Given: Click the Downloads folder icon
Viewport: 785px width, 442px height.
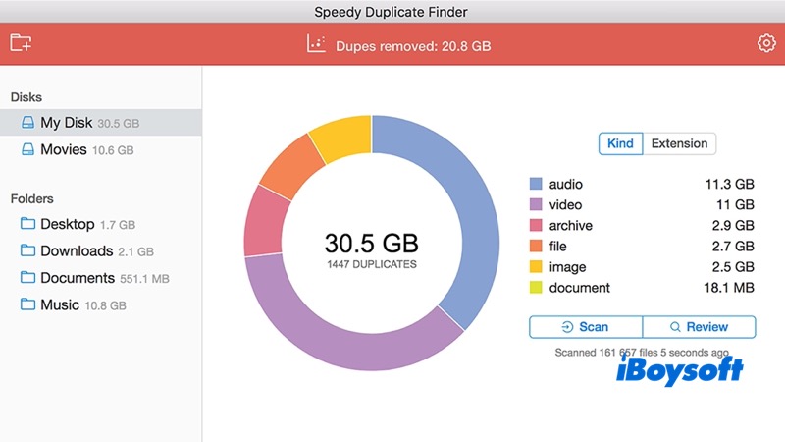Looking at the screenshot, I should click(x=27, y=250).
